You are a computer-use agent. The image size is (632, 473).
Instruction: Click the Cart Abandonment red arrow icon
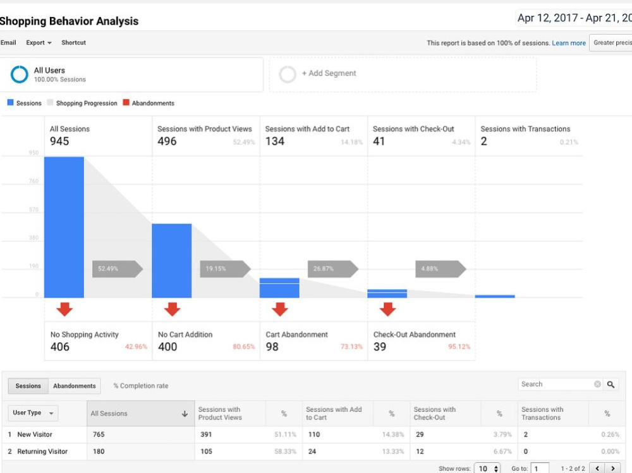coord(280,309)
